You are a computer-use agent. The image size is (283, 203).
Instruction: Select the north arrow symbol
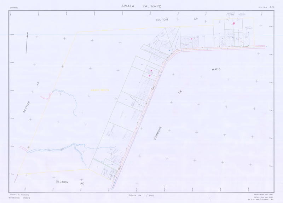click(x=27, y=43)
